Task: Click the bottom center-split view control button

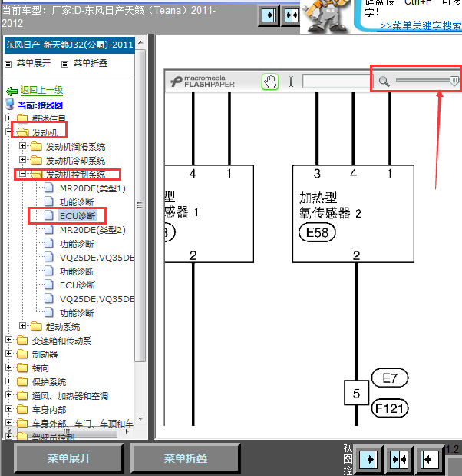Action: click(400, 459)
